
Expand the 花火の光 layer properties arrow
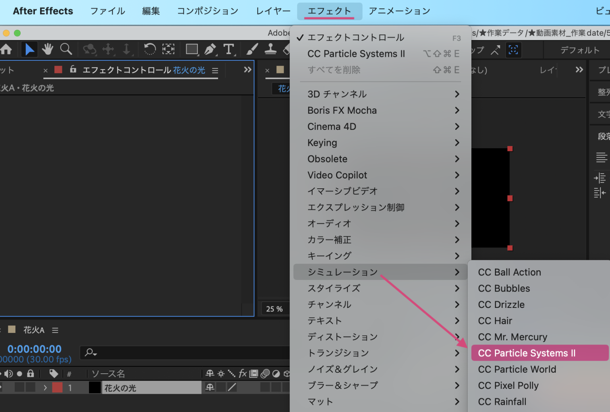click(45, 388)
